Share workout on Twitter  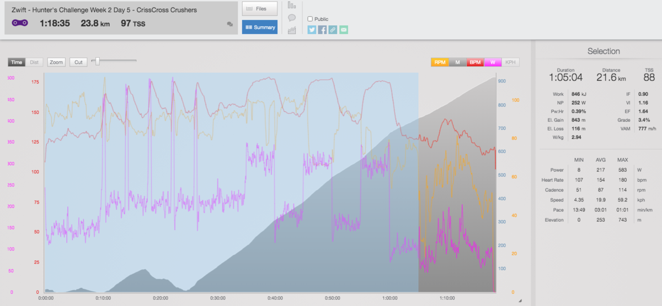pos(312,30)
